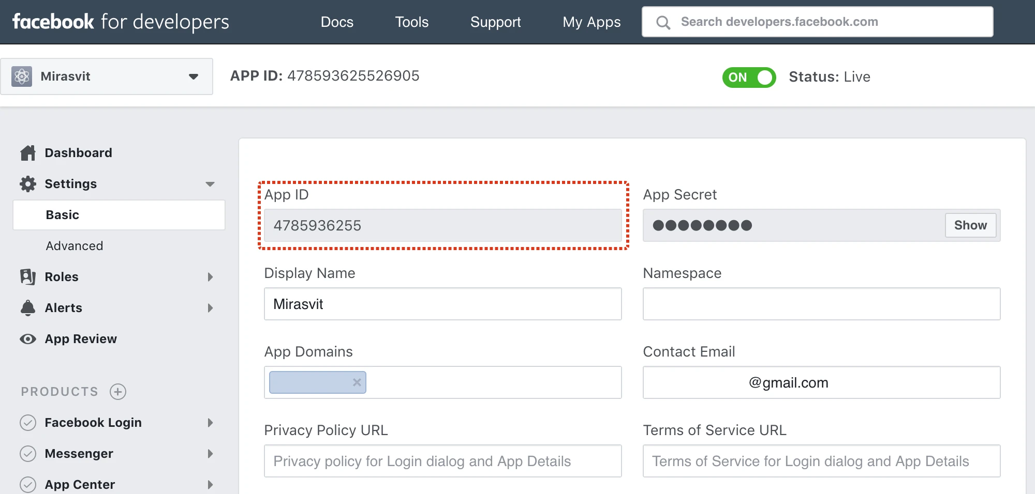The image size is (1035, 494).
Task: Open the Mirasvit app selector dropdown
Action: click(194, 76)
